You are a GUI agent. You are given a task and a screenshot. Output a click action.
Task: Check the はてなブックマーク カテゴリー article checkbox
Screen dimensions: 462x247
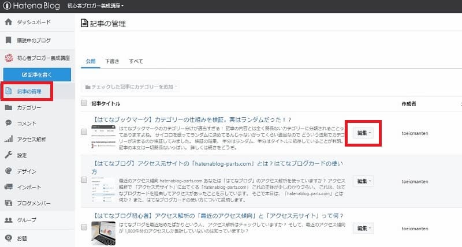[84, 132]
